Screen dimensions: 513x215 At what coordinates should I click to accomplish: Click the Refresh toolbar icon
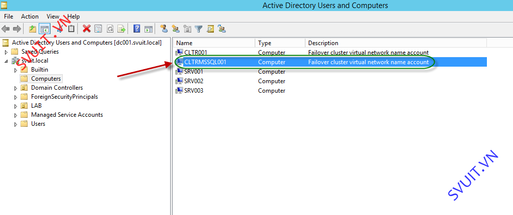tap(110, 29)
